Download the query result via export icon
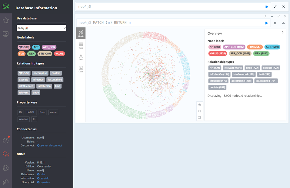This screenshot has height=188, width=290. (x=283, y=23)
